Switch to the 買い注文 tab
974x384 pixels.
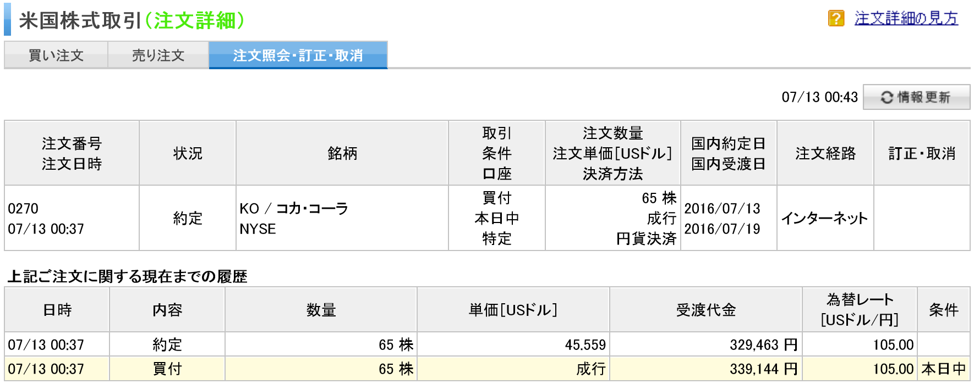(56, 55)
